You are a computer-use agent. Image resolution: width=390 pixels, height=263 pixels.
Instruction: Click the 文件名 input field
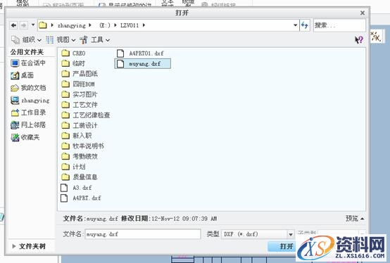(x=143, y=234)
